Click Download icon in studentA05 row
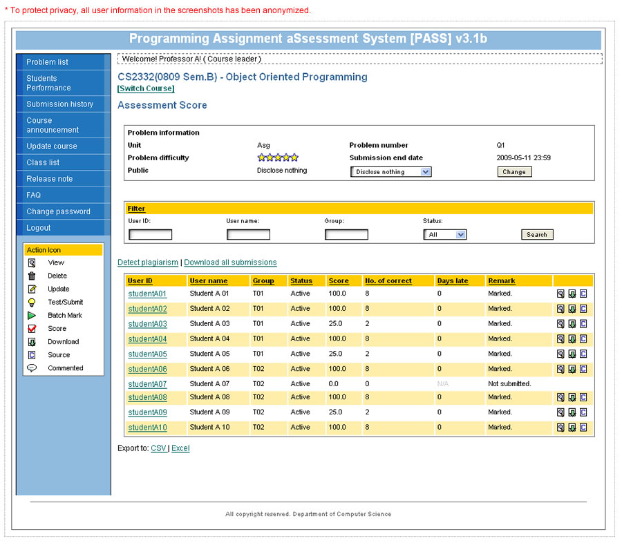Image resolution: width=622 pixels, height=545 pixels. (x=572, y=354)
